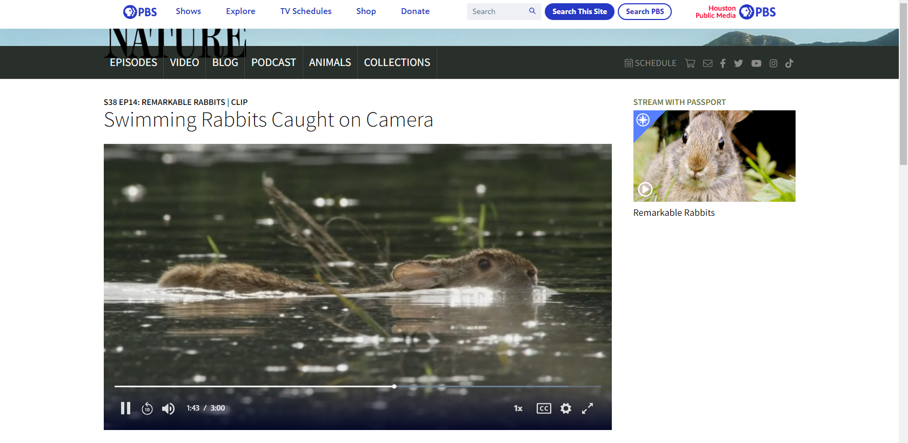Visit the Facebook page icon
The width and height of the screenshot is (908, 443).
pyautogui.click(x=723, y=63)
